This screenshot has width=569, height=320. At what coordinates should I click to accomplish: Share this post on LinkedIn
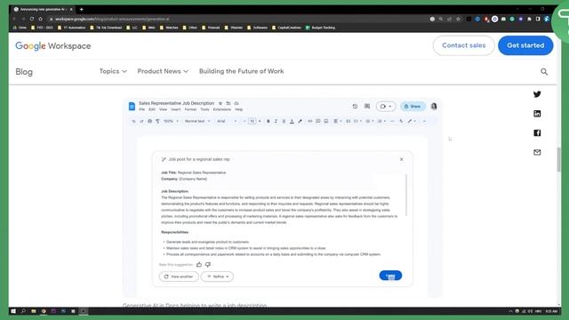click(x=537, y=114)
